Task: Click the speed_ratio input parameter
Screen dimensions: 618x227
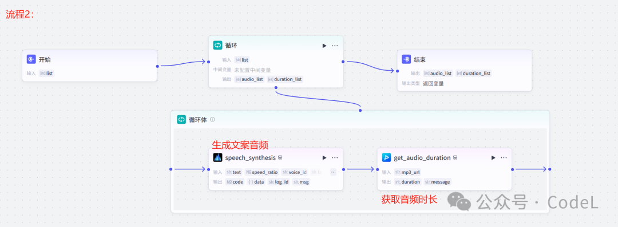Action: pyautogui.click(x=262, y=172)
